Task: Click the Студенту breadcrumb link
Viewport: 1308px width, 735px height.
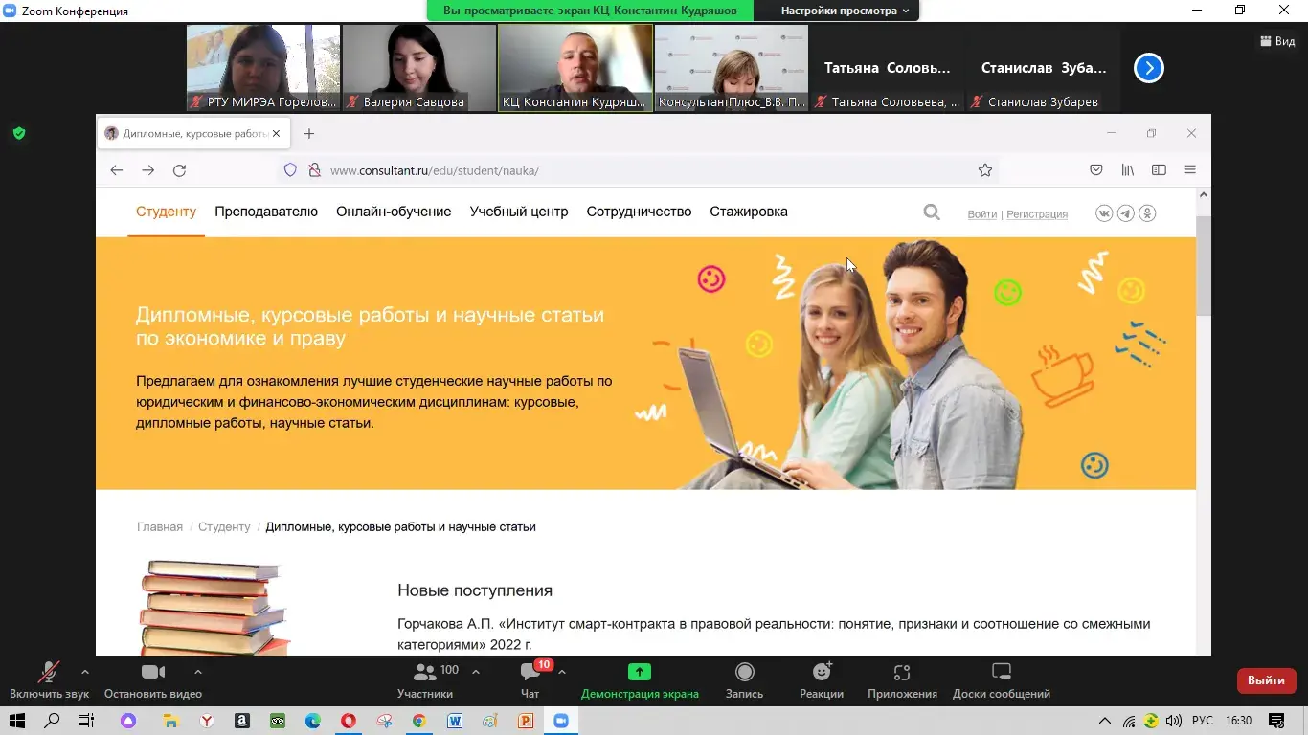Action: point(224,527)
